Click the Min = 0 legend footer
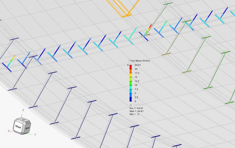Image resolution: width=235 pixels, height=148 pixels. click(x=134, y=114)
